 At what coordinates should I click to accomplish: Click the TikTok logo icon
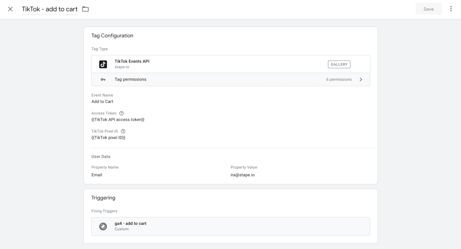(x=103, y=64)
